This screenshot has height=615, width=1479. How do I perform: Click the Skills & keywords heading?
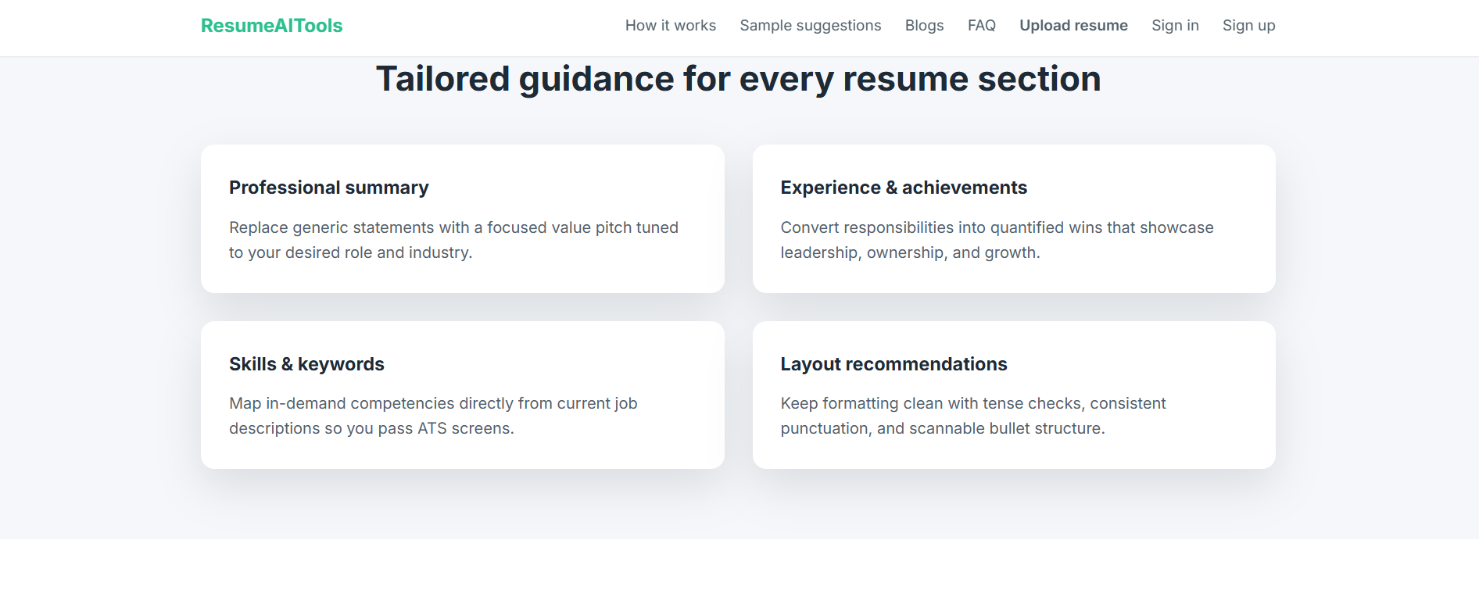tap(306, 364)
